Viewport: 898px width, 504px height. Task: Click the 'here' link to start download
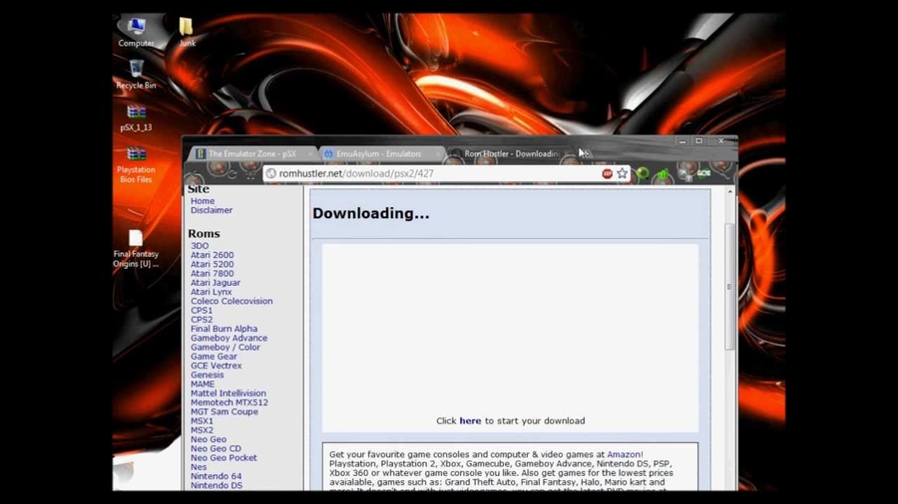[x=470, y=421]
